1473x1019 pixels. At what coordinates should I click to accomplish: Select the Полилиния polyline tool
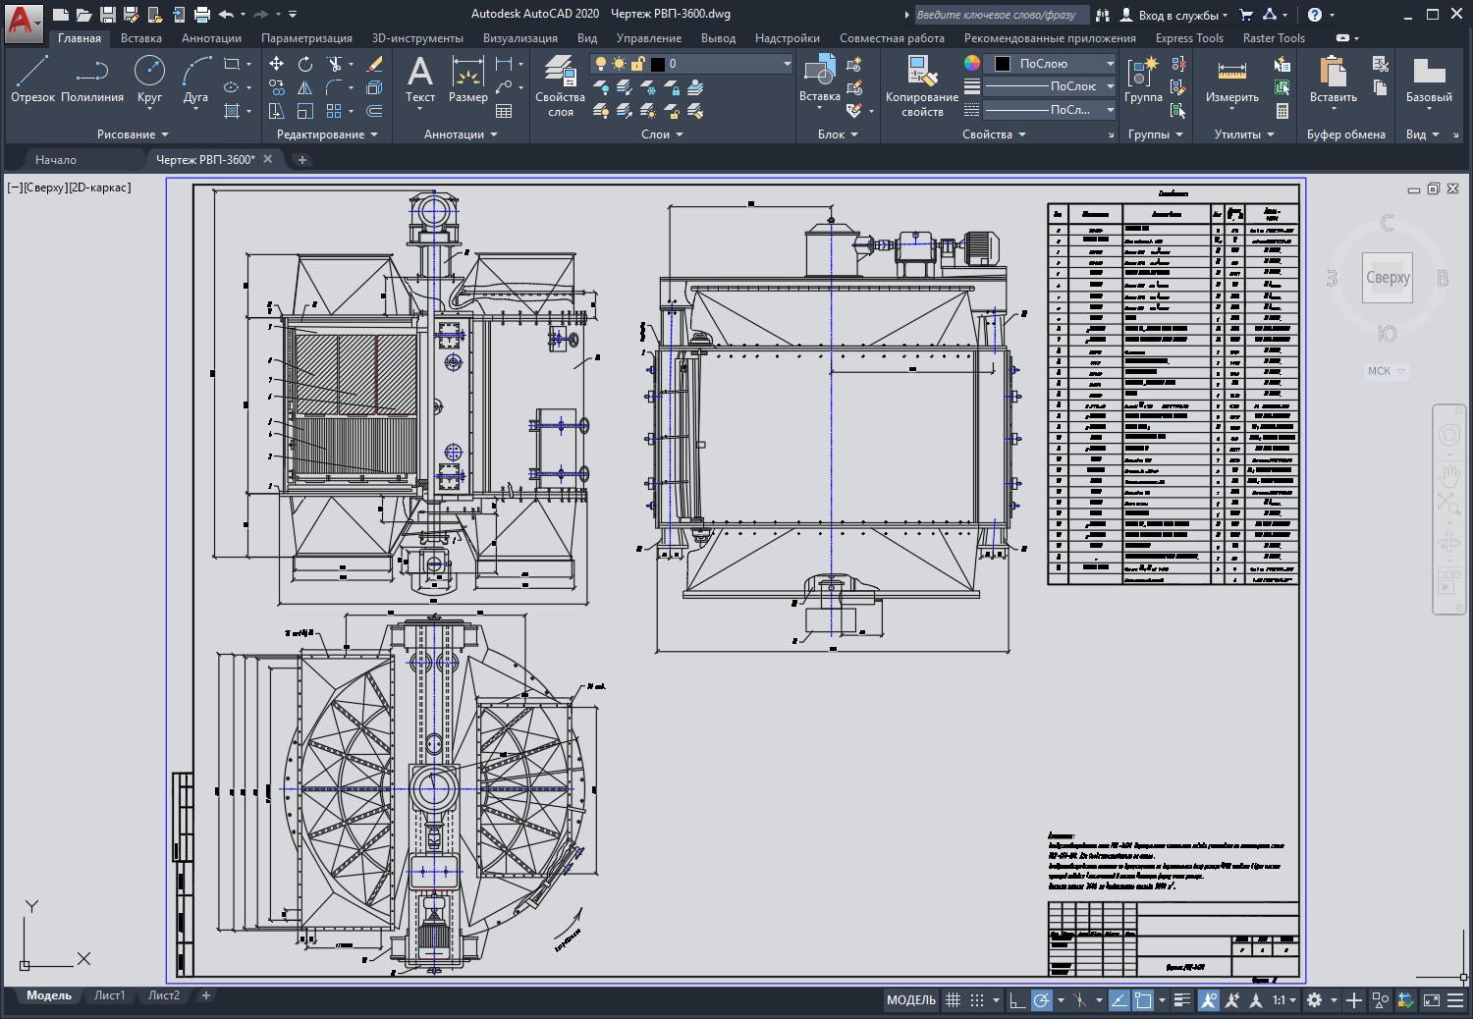pyautogui.click(x=92, y=79)
